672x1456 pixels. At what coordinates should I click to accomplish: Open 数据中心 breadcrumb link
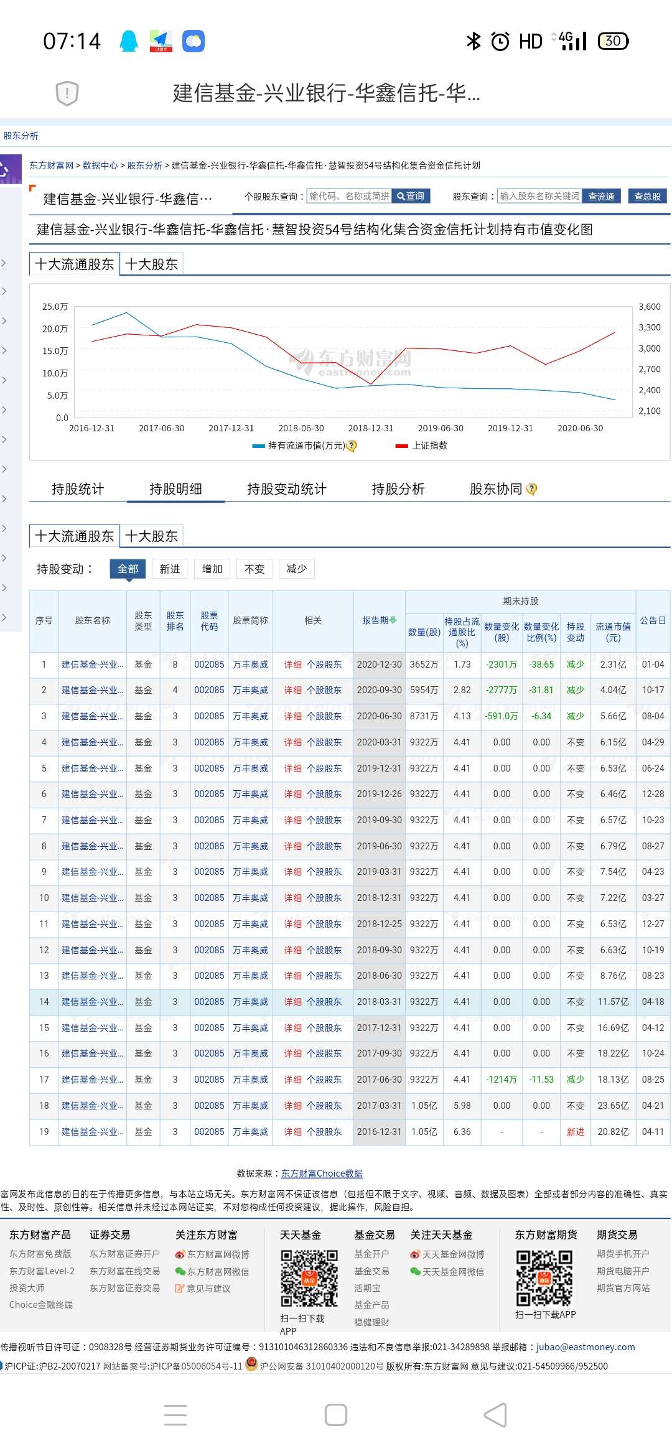tap(100, 166)
